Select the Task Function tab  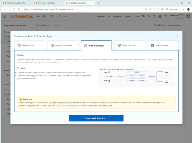[x=163, y=45]
